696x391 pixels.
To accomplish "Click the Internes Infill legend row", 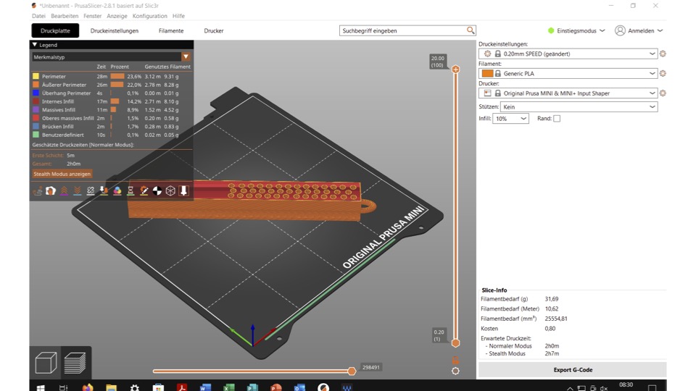I will pyautogui.click(x=112, y=101).
